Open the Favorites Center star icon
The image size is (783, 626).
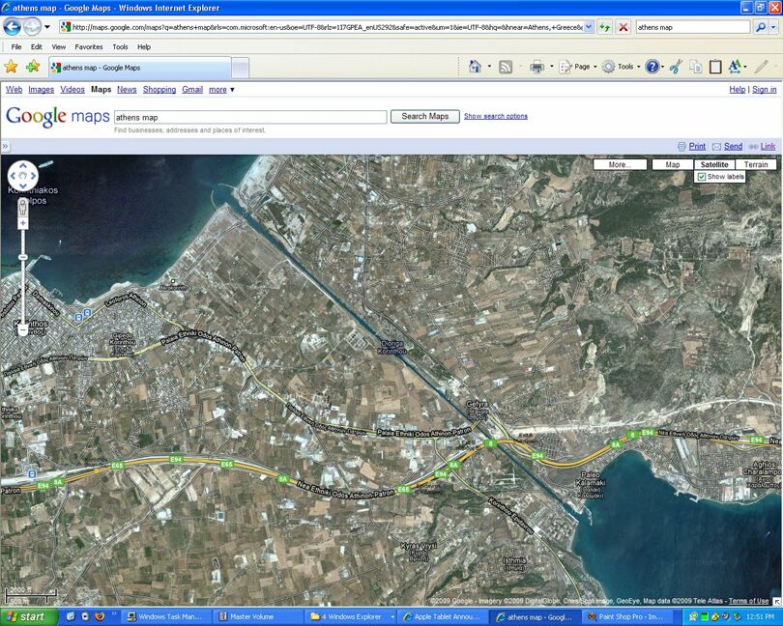click(x=11, y=67)
